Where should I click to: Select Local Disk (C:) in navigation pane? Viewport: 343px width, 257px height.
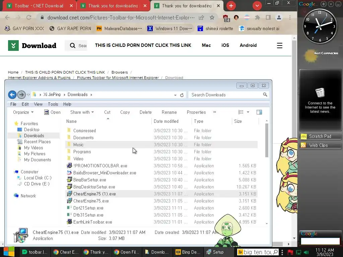38,178
